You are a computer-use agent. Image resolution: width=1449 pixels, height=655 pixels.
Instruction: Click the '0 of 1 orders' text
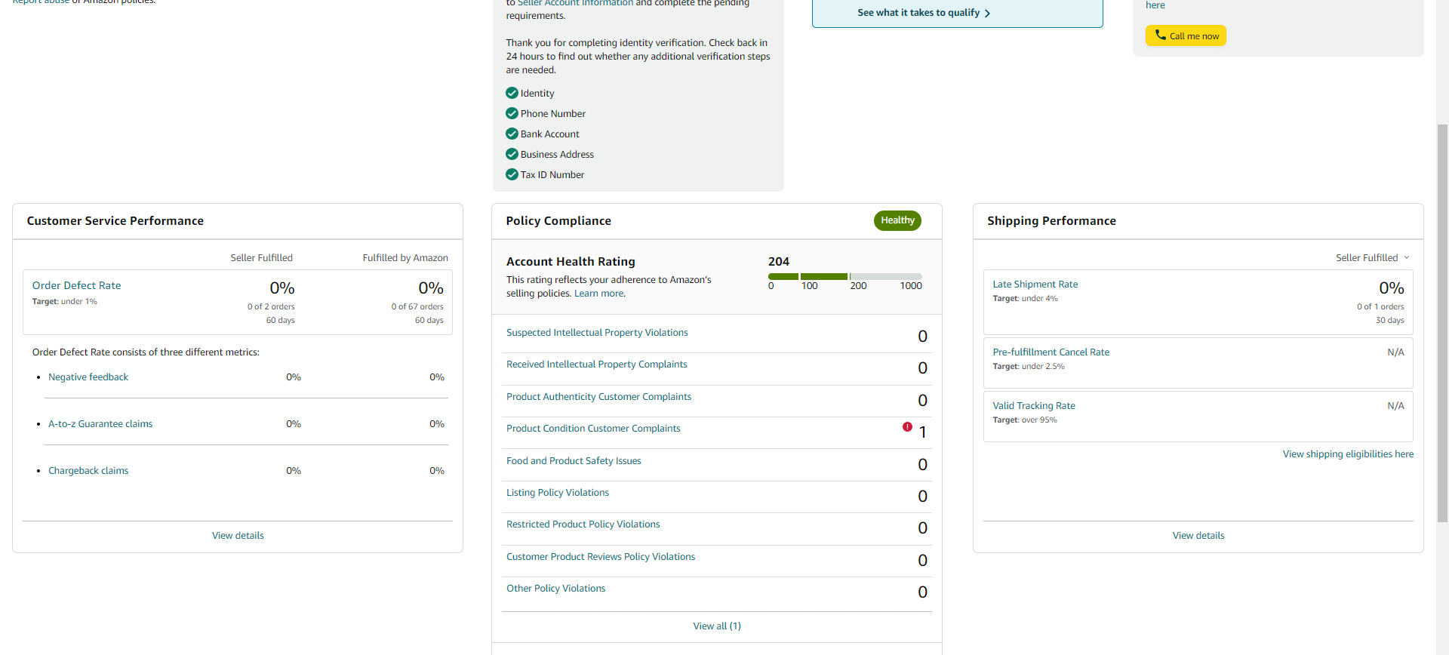pos(1380,307)
